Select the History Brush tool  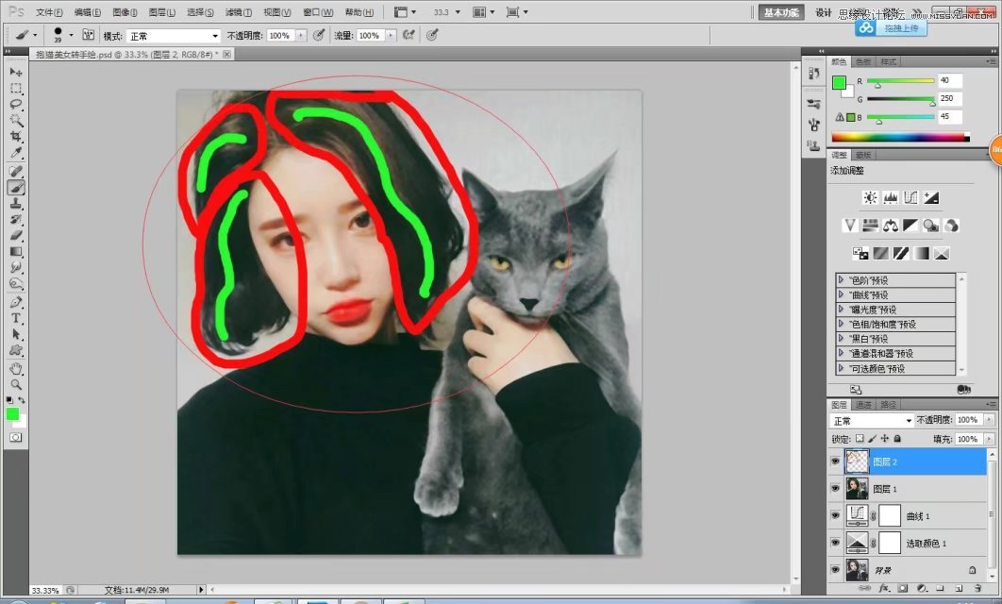click(16, 219)
